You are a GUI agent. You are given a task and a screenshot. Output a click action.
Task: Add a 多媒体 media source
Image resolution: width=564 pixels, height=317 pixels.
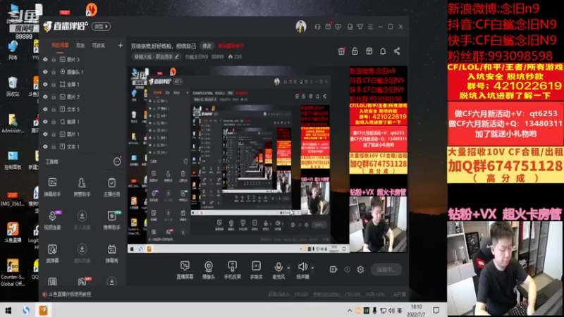[256, 270]
